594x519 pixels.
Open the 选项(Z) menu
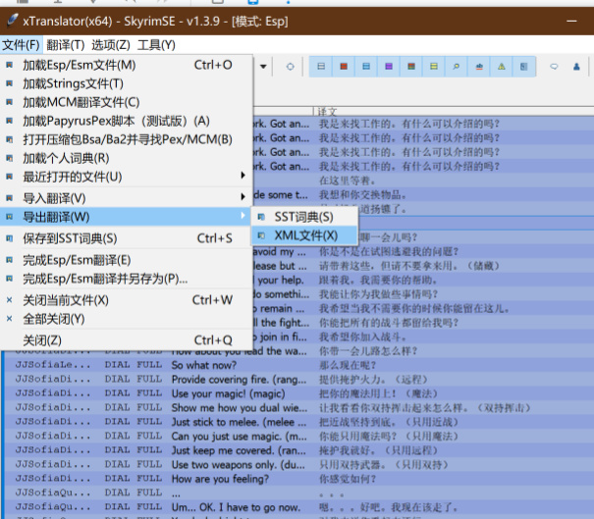coord(111,45)
